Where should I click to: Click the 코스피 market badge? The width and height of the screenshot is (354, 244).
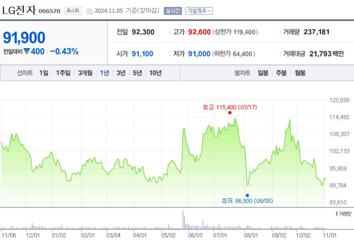point(73,11)
